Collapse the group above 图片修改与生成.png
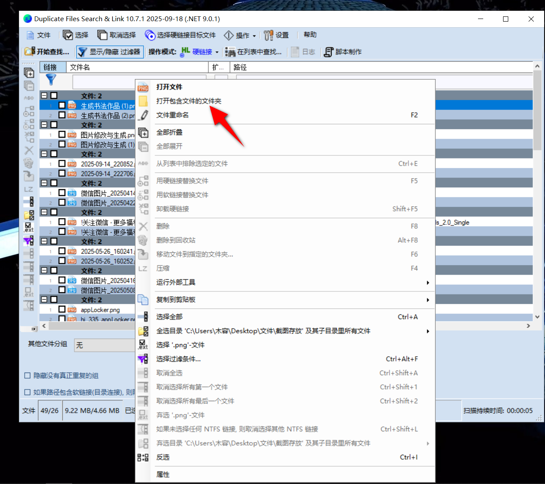 (44, 124)
